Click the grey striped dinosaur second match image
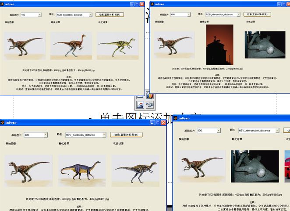This screenshot has width=290, height=211. (x=135, y=171)
